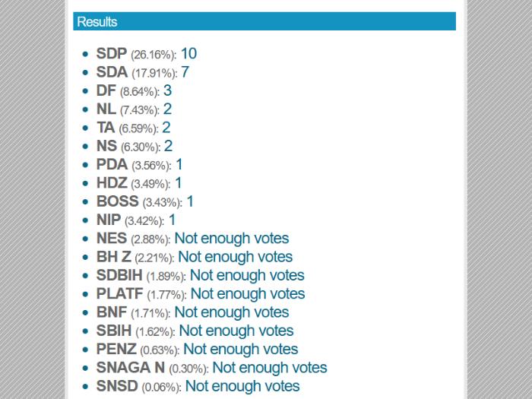The height and width of the screenshot is (399, 532).
Task: Click SNSD 'Not enough votes' text
Action: (242, 386)
